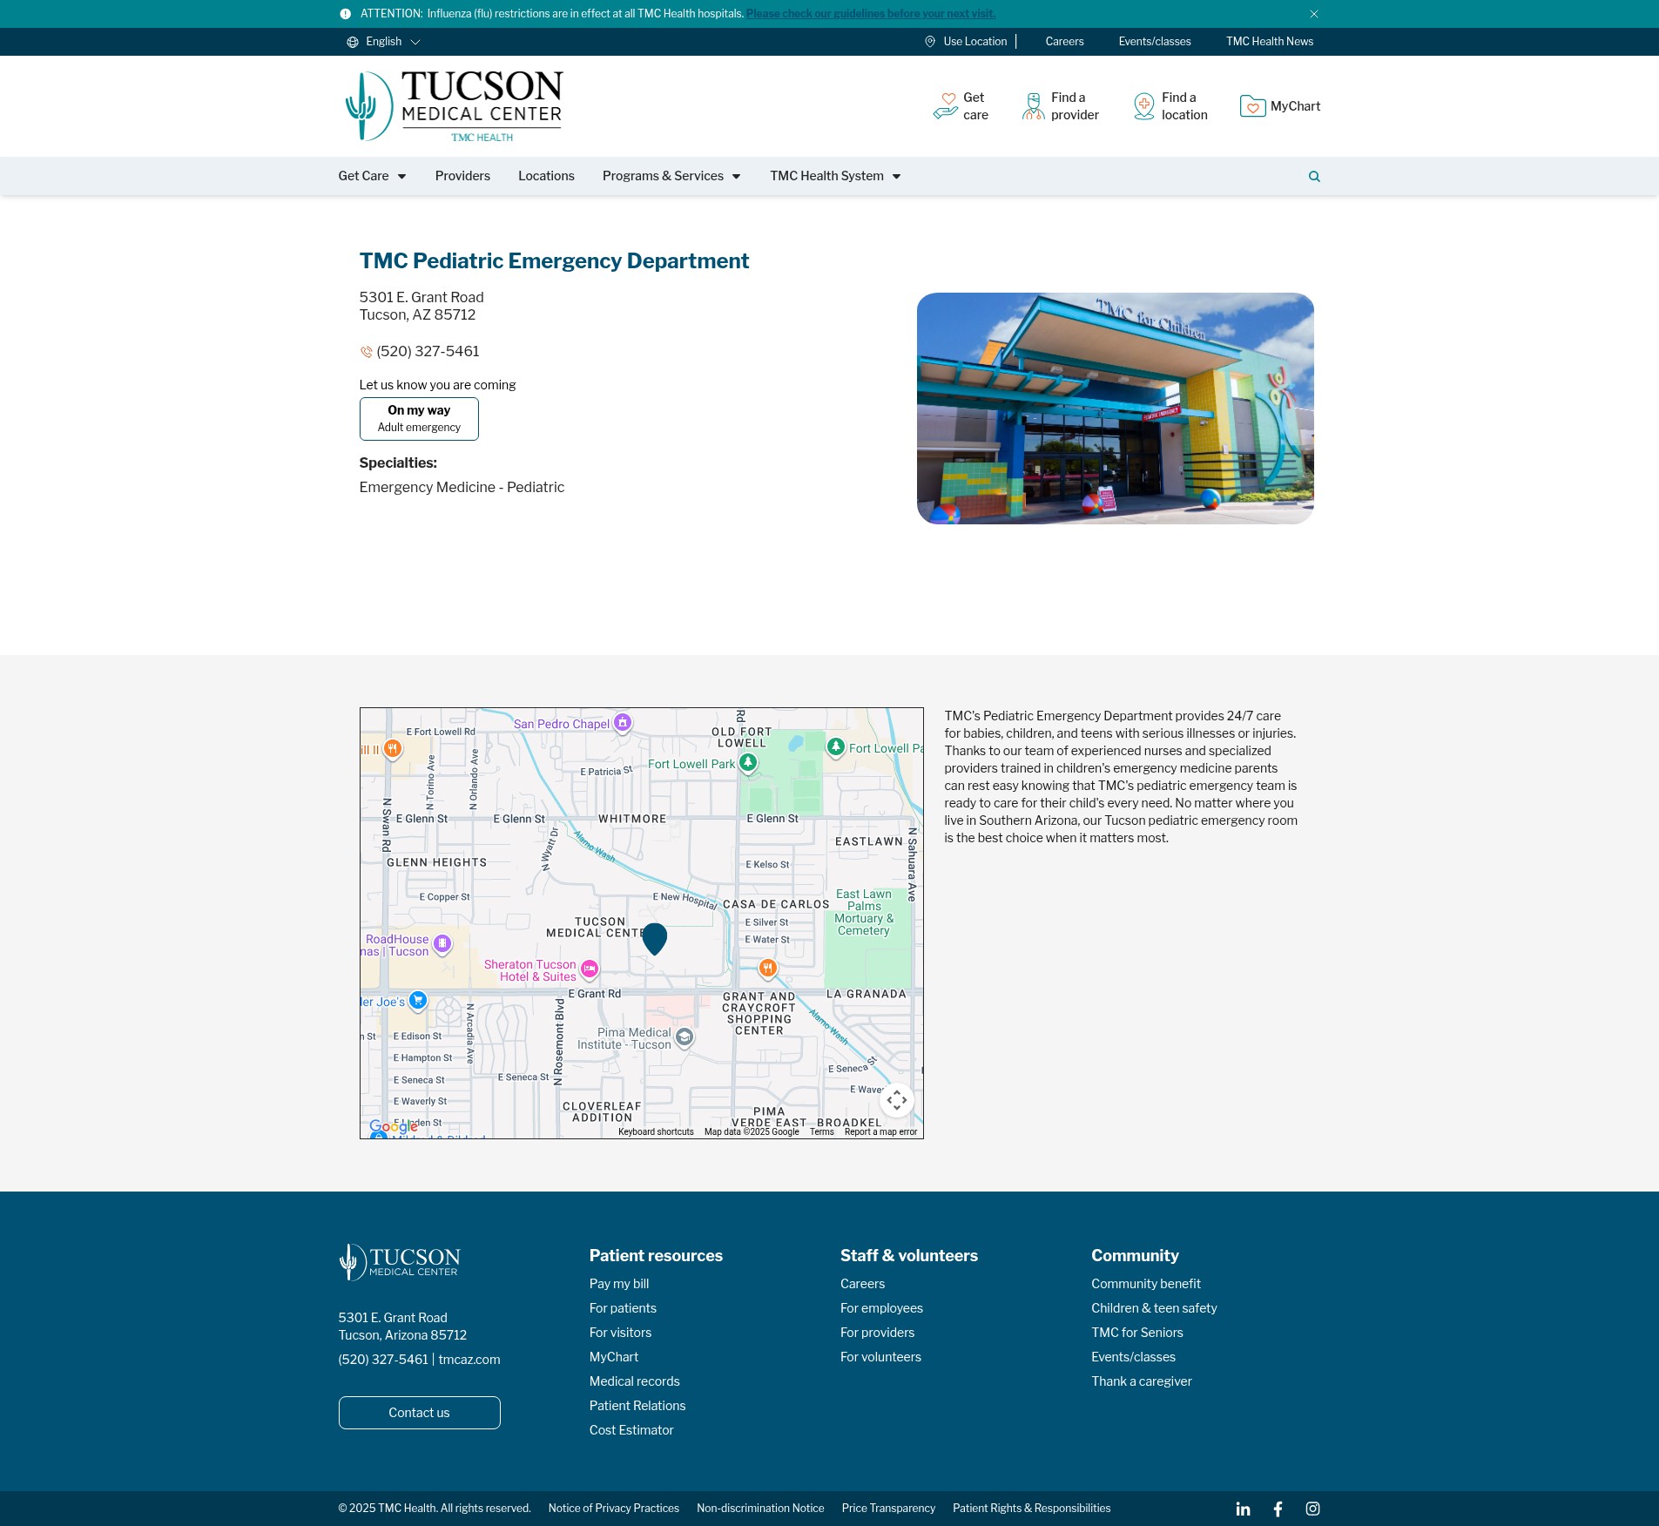Screen dimensions: 1659x1526
Task: Open Community benefit link
Action: pyautogui.click(x=1146, y=1284)
